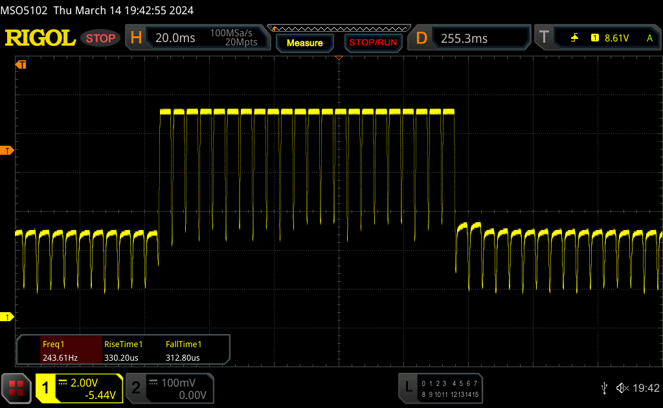Open the logic analyzer L icon
The height and width of the screenshot is (408, 663).
[x=409, y=387]
